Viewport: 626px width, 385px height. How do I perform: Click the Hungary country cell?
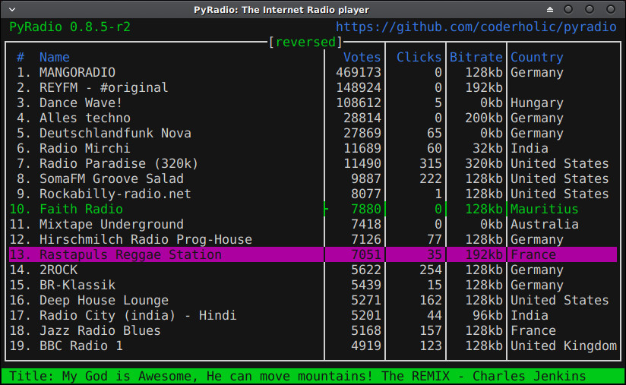coord(536,103)
